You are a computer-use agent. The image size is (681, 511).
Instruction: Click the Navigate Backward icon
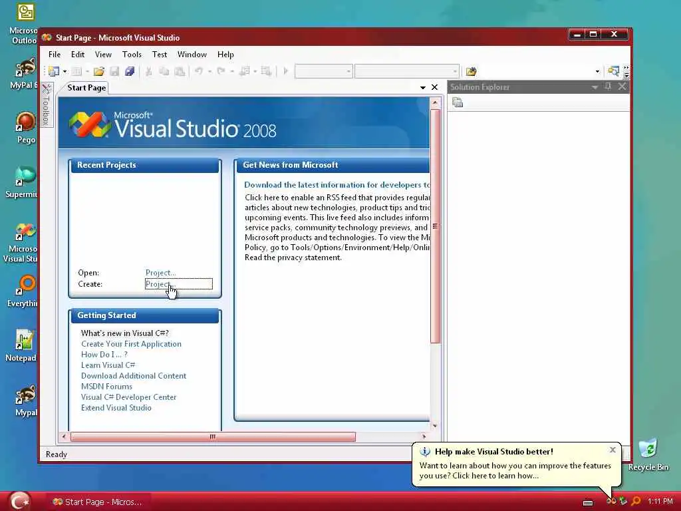click(244, 71)
